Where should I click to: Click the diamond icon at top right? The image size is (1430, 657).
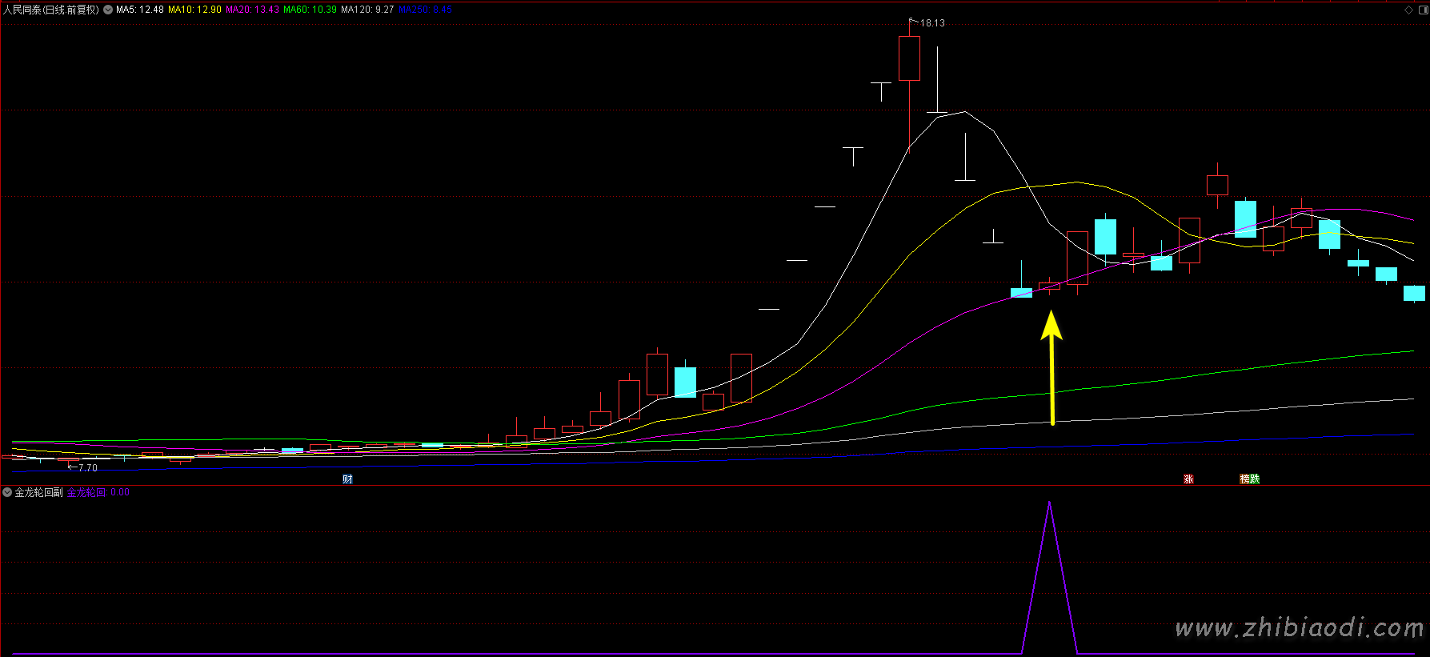(x=1408, y=10)
